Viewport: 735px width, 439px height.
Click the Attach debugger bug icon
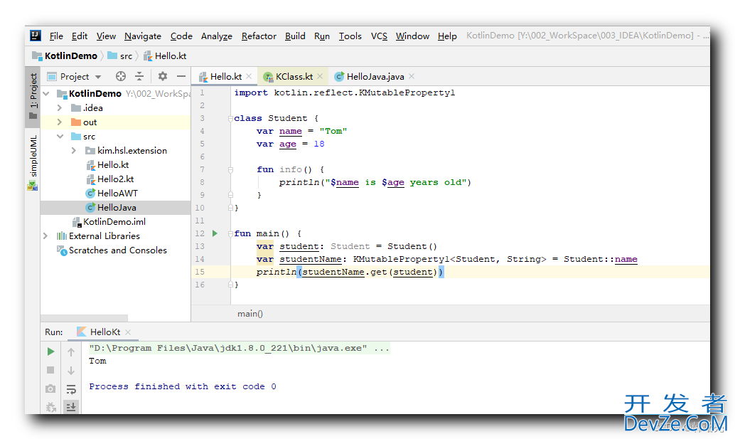click(x=50, y=407)
